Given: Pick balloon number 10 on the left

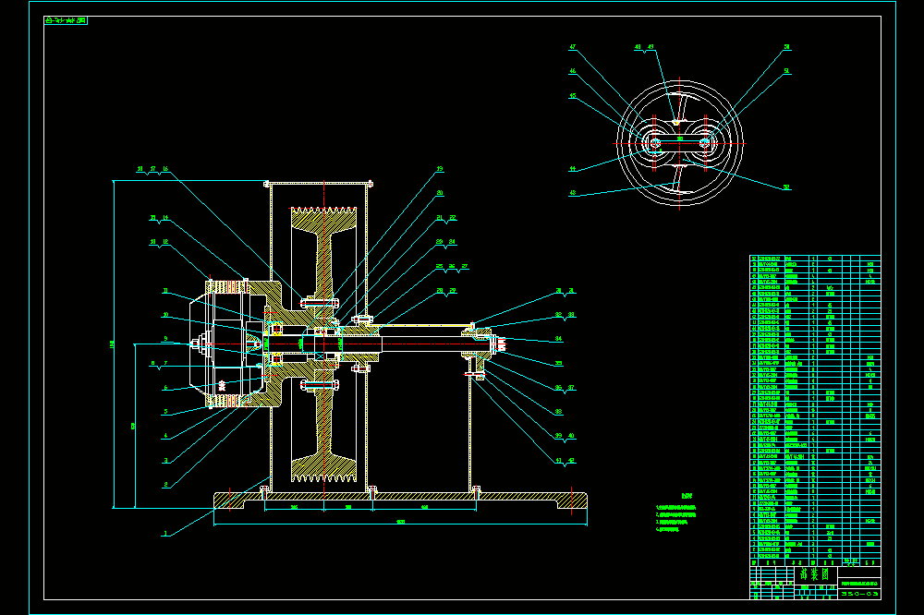Looking at the screenshot, I should point(165,315).
